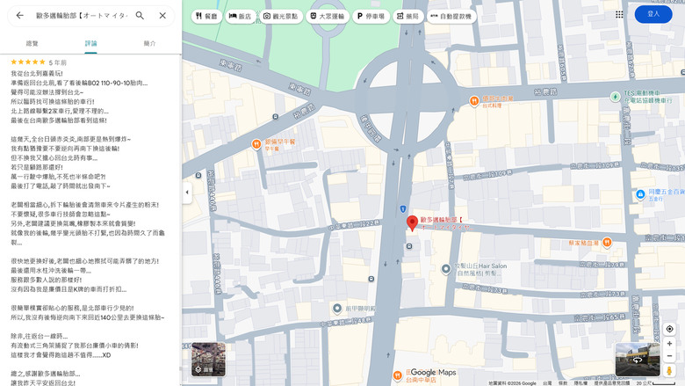
Task: Activate the Street View pegman icon
Action: (669, 371)
